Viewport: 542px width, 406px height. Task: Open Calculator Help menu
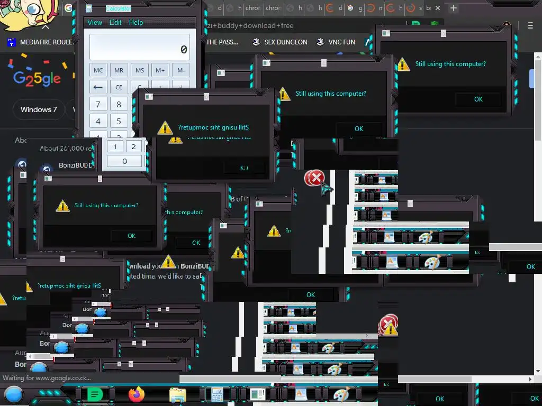point(136,22)
